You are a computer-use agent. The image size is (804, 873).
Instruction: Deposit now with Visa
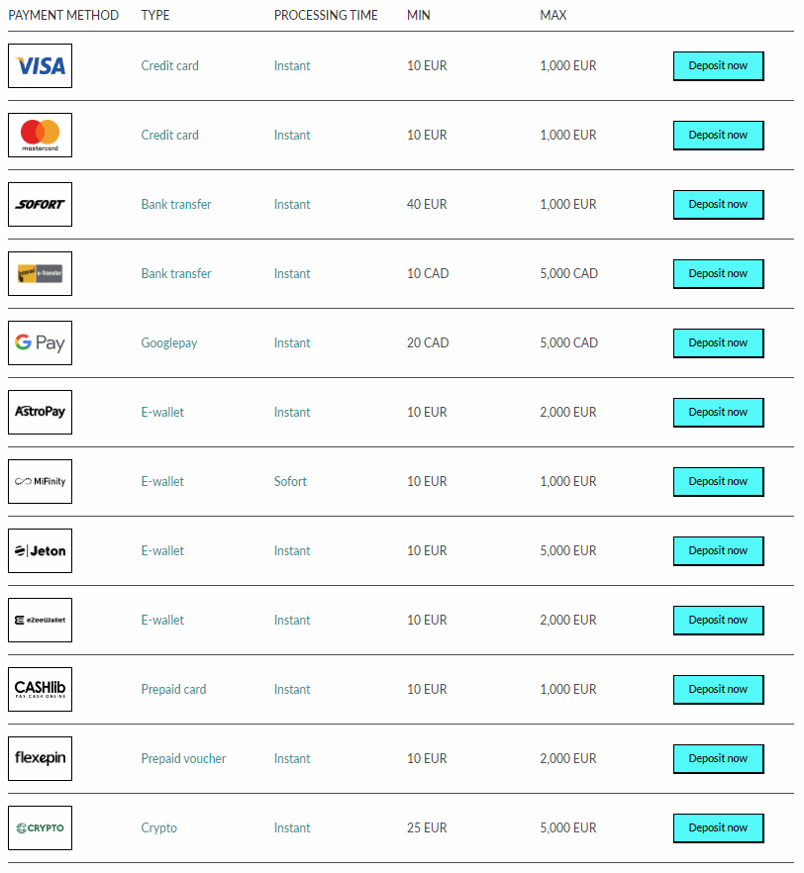click(718, 66)
